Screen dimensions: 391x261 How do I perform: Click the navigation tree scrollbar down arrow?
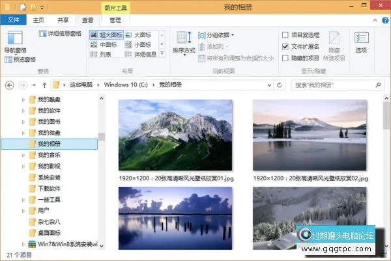pos(102,246)
